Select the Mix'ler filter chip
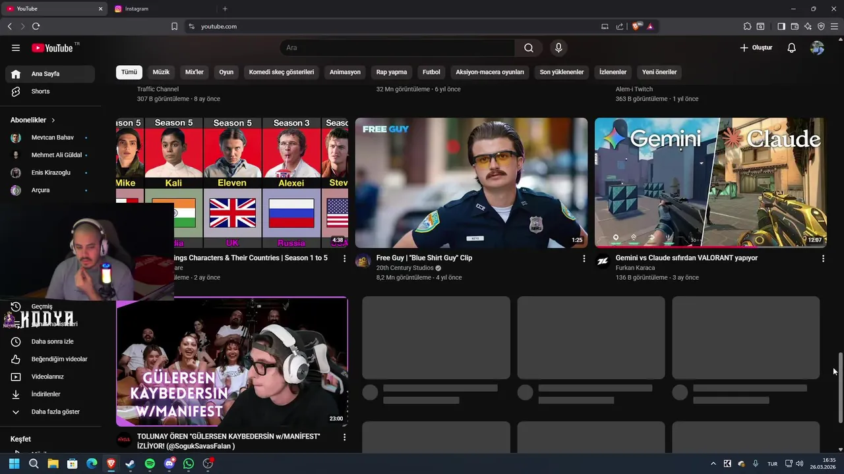 point(195,72)
